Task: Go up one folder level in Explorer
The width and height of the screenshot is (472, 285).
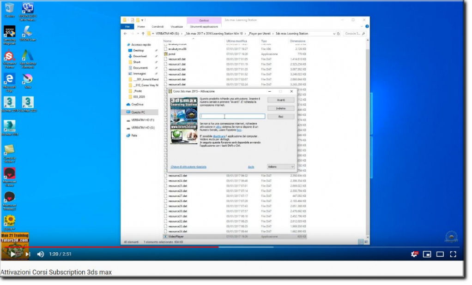Action: pyautogui.click(x=143, y=34)
